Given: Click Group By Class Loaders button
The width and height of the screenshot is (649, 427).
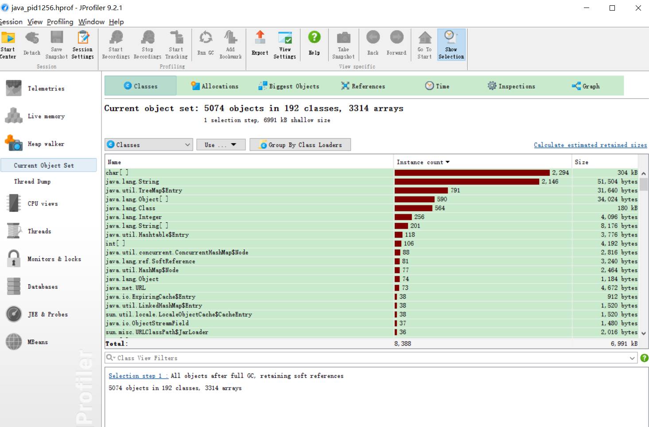Looking at the screenshot, I should (300, 144).
